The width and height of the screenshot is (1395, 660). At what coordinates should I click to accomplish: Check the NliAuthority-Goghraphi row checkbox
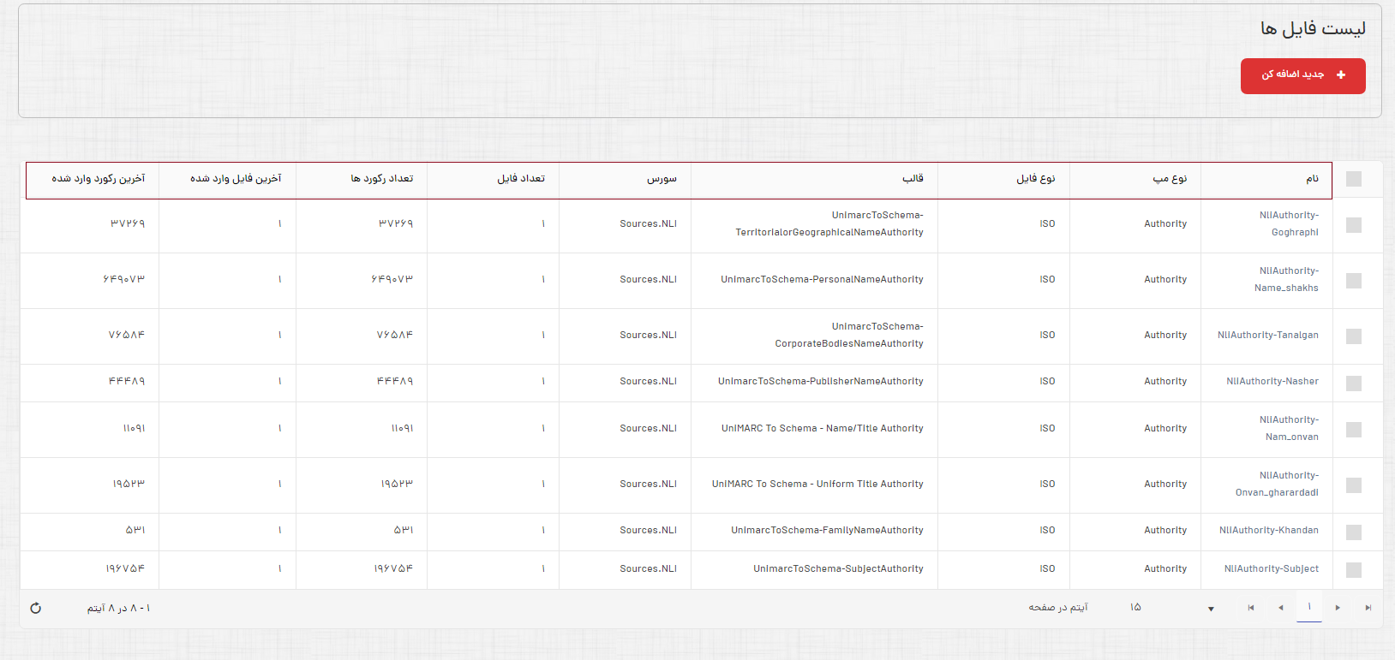click(1354, 225)
